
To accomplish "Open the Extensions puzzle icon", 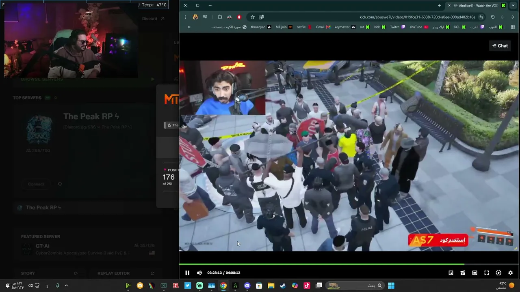I will [220, 17].
